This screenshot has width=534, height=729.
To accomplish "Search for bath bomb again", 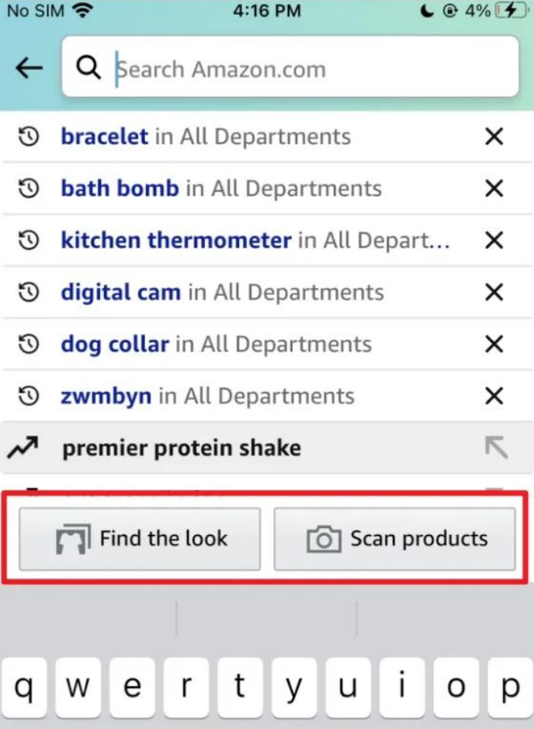I will (x=120, y=189).
